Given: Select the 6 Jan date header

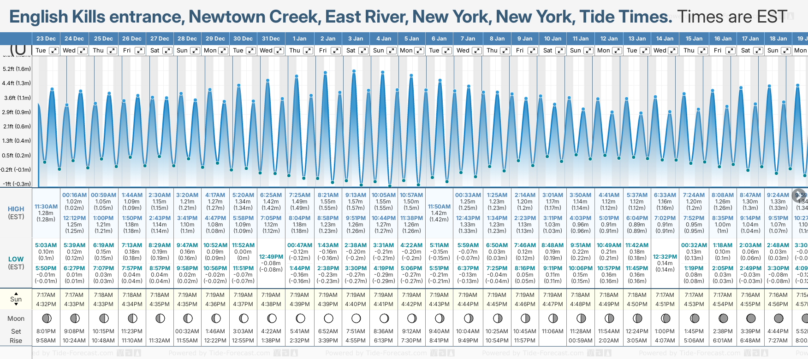Looking at the screenshot, I should click(439, 39).
